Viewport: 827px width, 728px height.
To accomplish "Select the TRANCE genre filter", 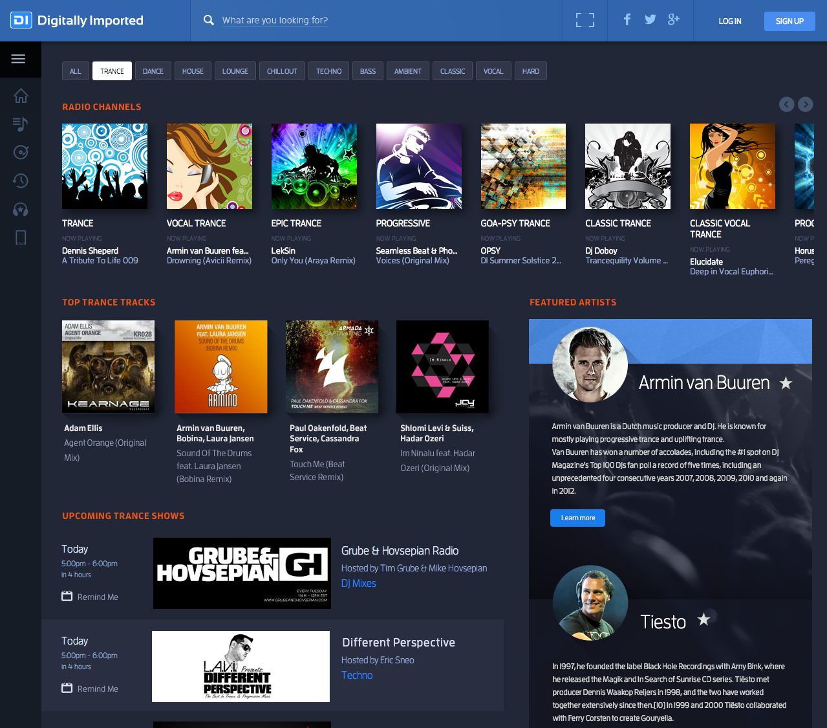I will pos(112,71).
